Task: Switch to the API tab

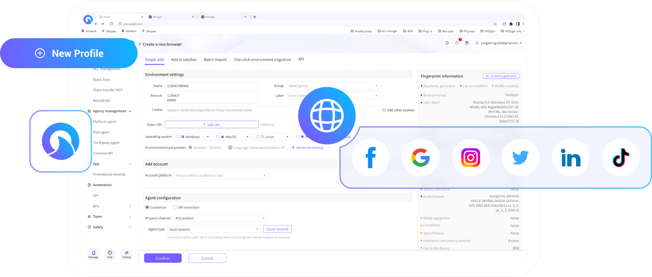Action: pyautogui.click(x=301, y=59)
